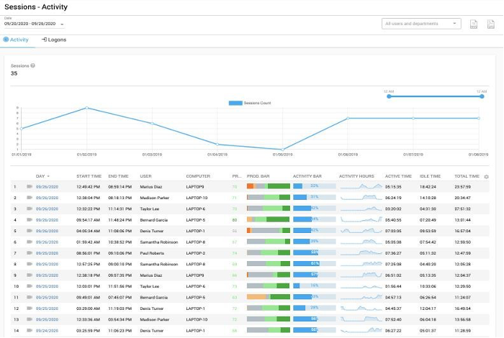Select the 01/02/2019 peak point on chart
The image size is (504, 338).
pyautogui.click(x=86, y=108)
